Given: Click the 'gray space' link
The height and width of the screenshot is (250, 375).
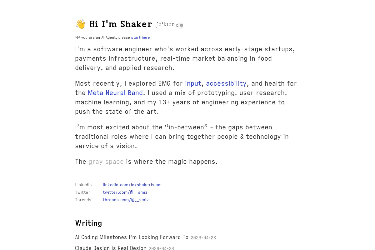Looking at the screenshot, I should 106,162.
